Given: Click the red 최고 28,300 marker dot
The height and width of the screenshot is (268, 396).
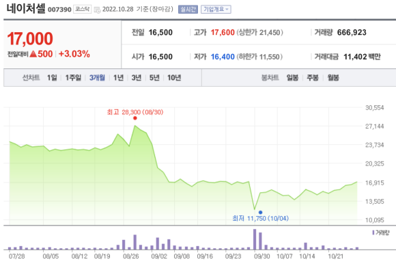Looking at the screenshot, I should point(135,118).
